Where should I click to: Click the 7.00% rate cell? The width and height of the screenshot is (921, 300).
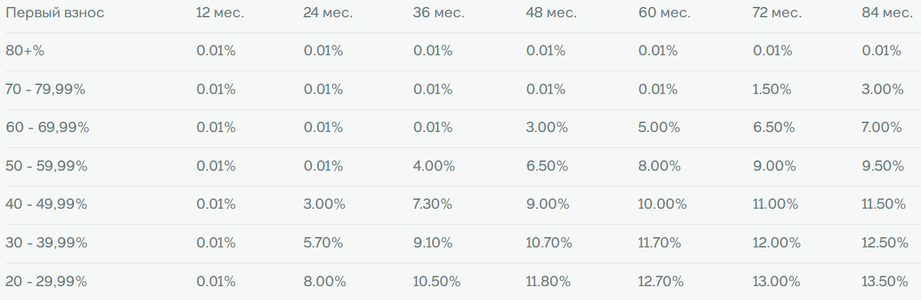[x=882, y=127]
